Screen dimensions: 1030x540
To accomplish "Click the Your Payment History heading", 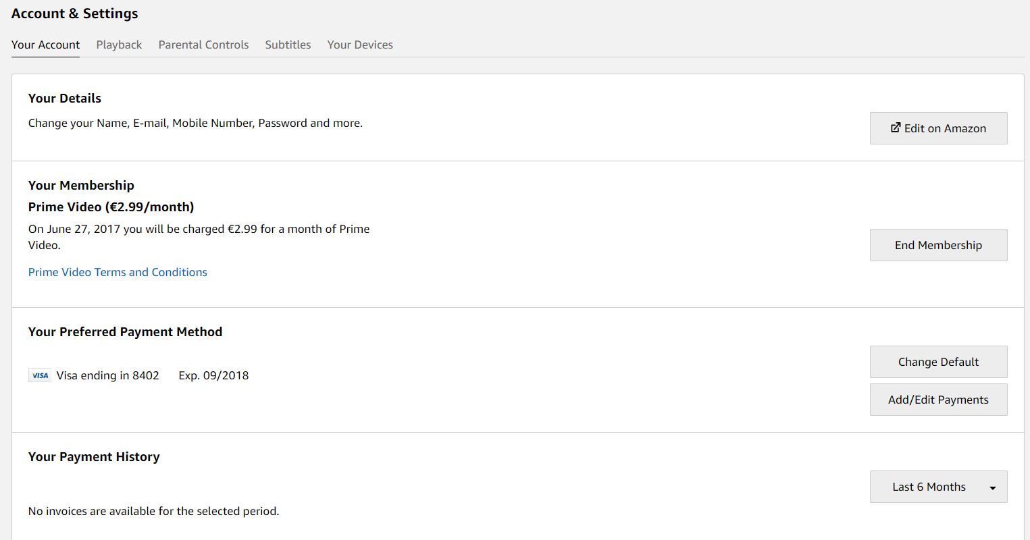I will [x=94, y=456].
